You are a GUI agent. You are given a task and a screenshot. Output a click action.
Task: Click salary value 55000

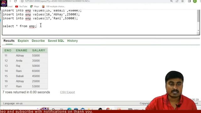tap(36, 56)
